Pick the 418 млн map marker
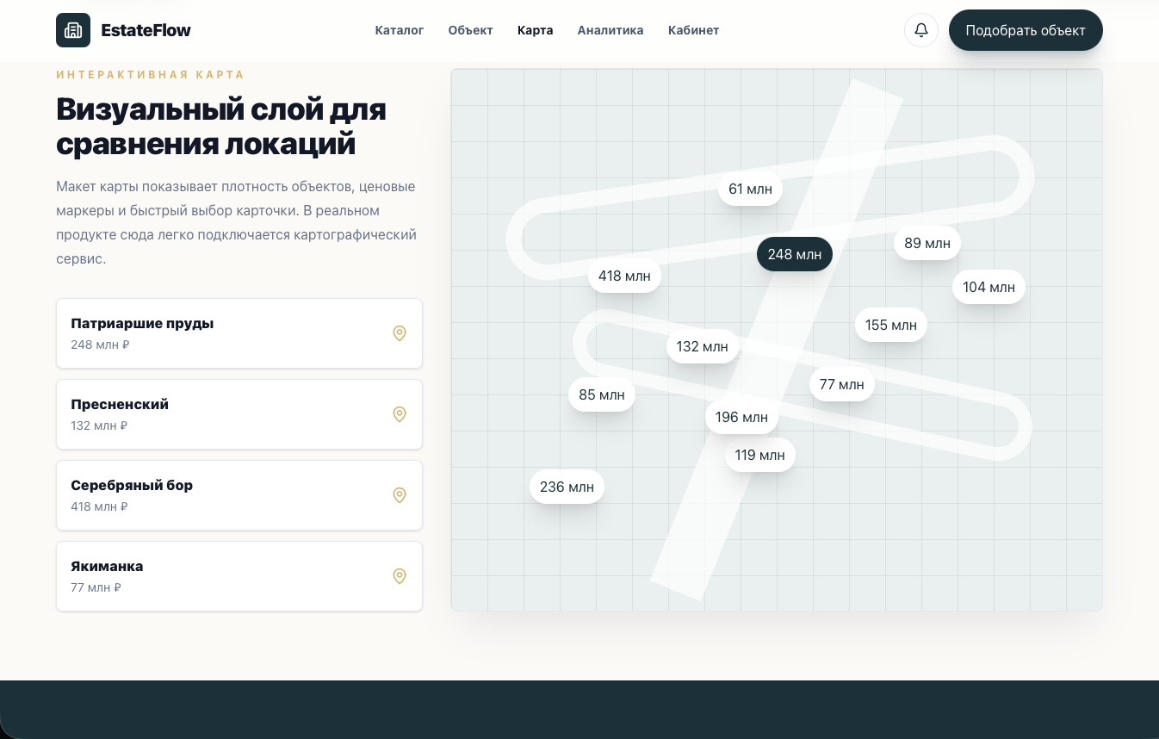1159x739 pixels. [x=625, y=276]
